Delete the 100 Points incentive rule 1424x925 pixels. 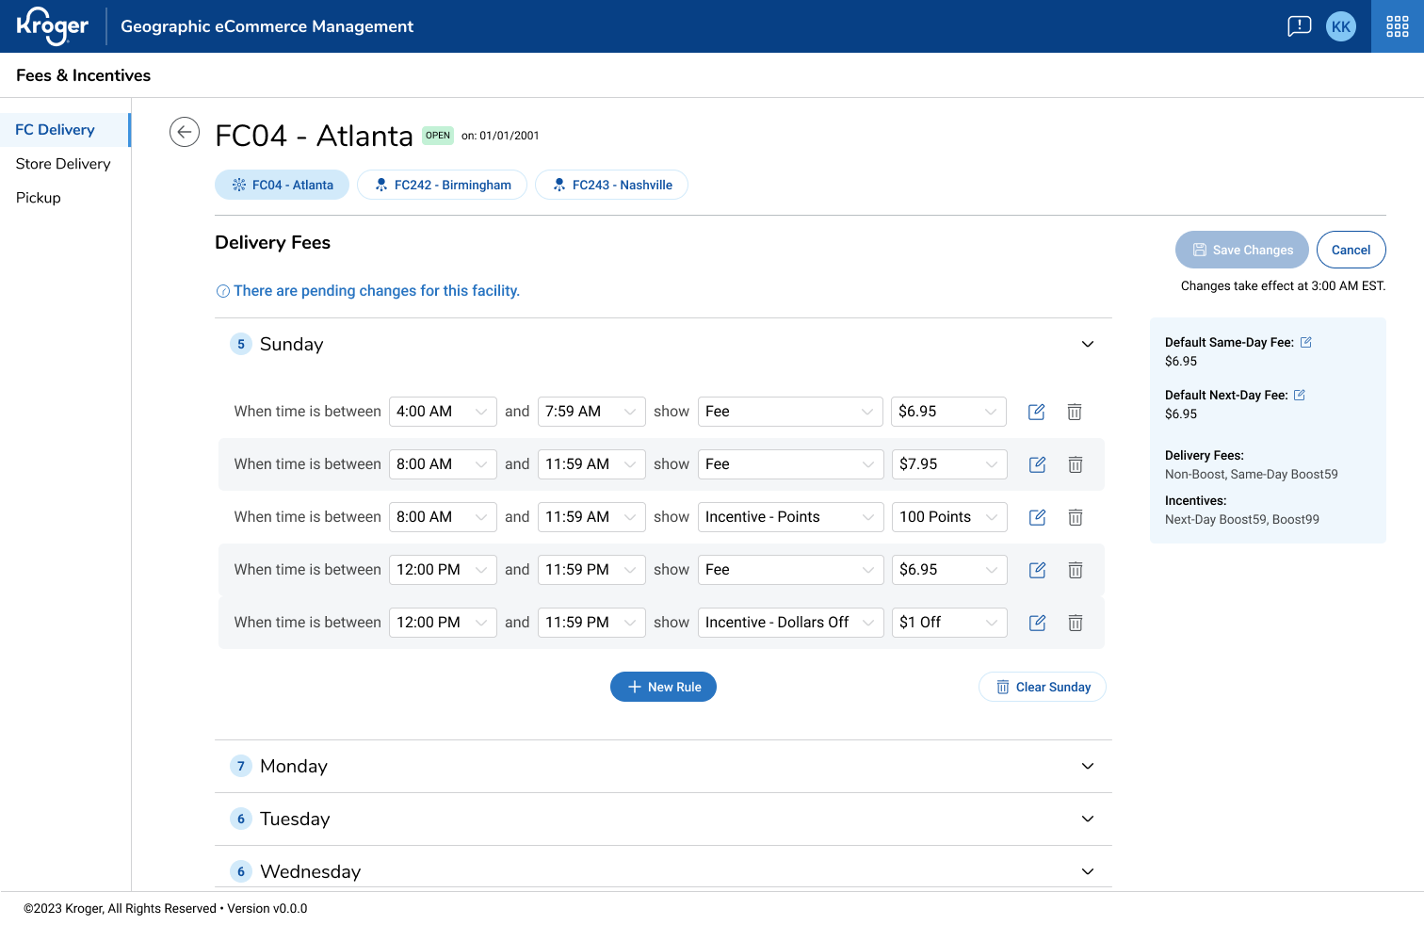click(1075, 517)
